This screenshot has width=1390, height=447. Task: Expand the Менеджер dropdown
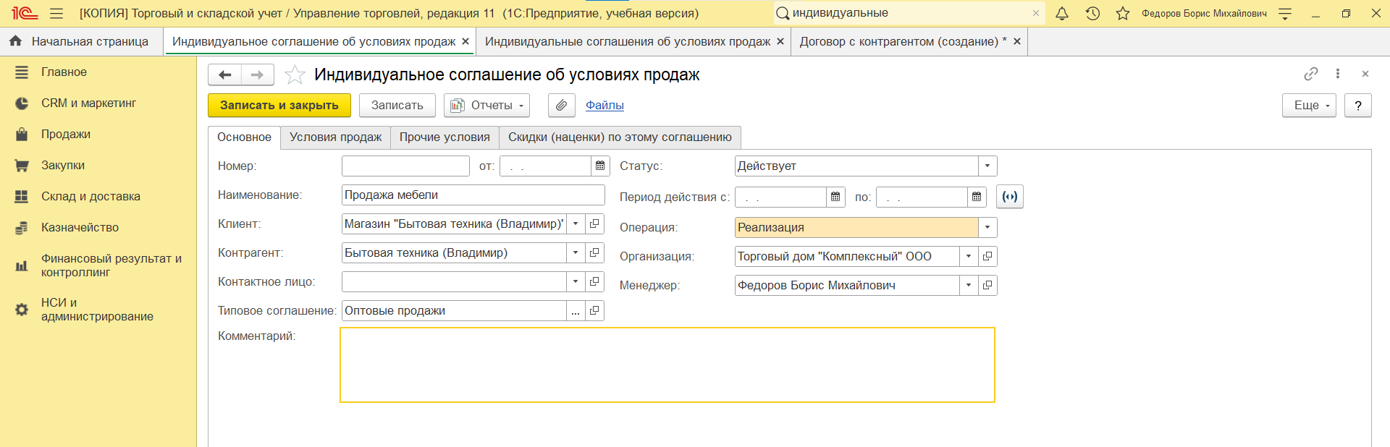point(969,285)
